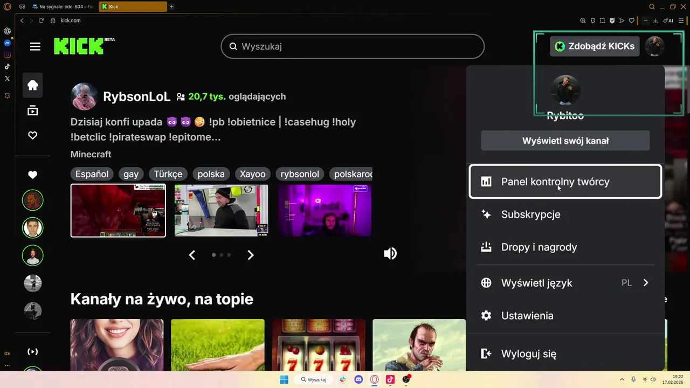Open the Minecraft category link

coord(91,154)
